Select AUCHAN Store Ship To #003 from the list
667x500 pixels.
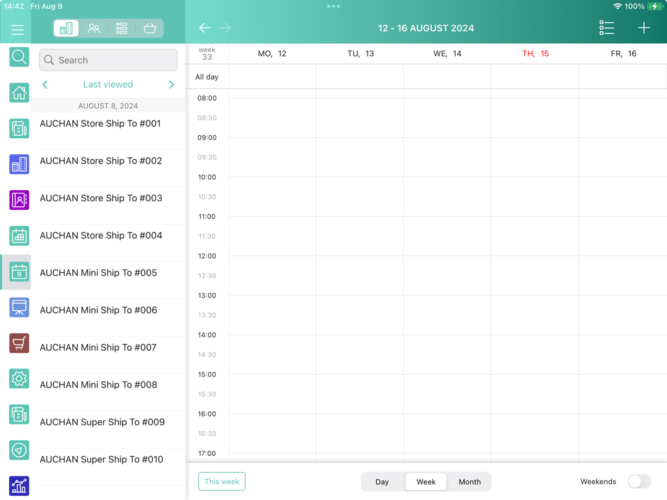[101, 198]
